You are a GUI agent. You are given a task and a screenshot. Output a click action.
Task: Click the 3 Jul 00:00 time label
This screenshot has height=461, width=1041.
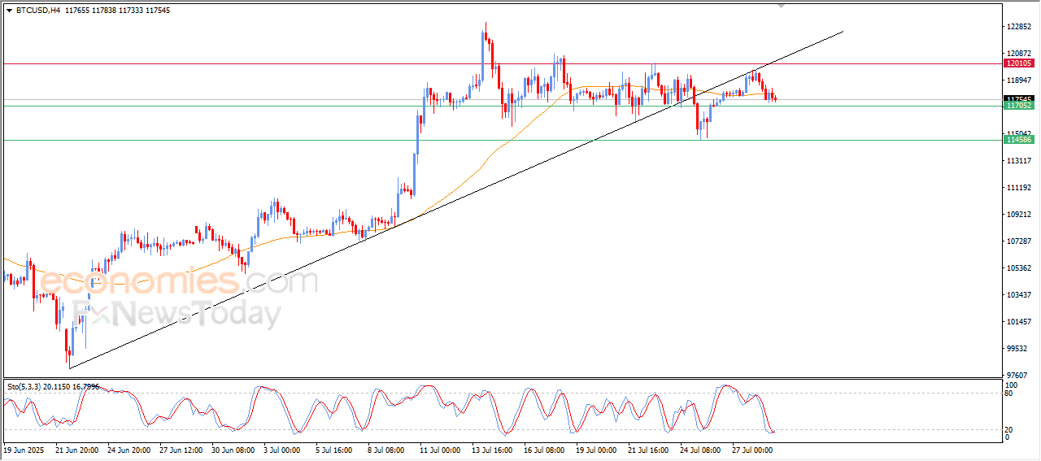tap(284, 450)
